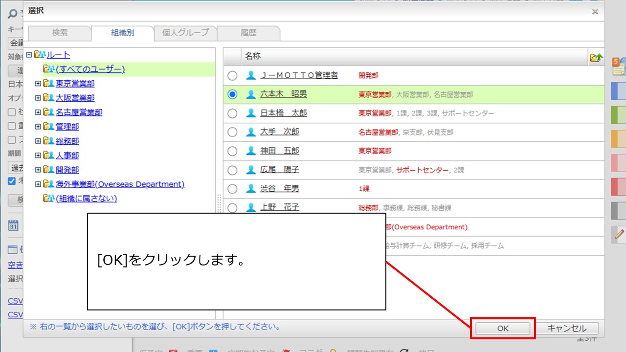Select the radio button for 日本橋 太郎
This screenshot has height=352, width=626.
pyautogui.click(x=232, y=113)
